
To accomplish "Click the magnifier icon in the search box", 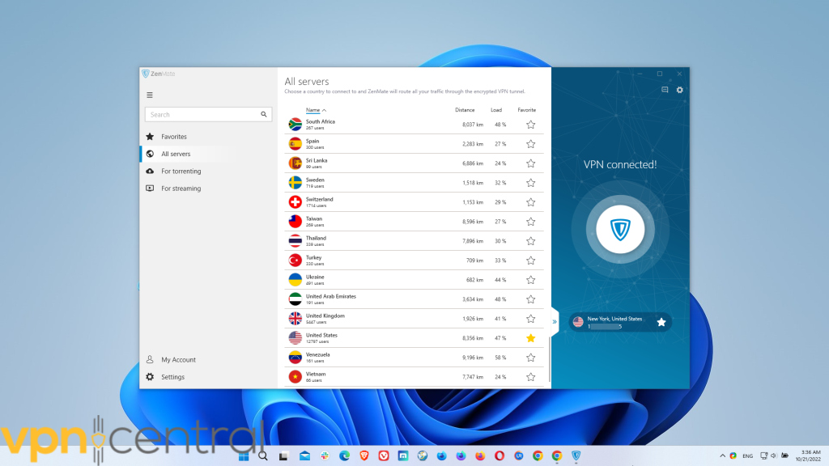I will (x=264, y=114).
